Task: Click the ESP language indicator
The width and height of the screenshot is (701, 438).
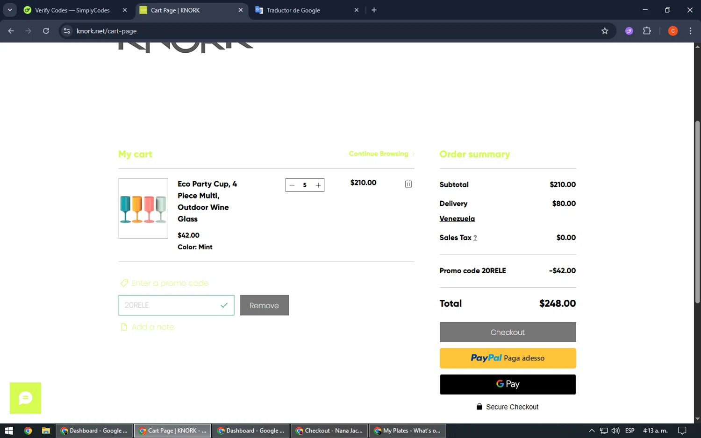Action: 630,431
